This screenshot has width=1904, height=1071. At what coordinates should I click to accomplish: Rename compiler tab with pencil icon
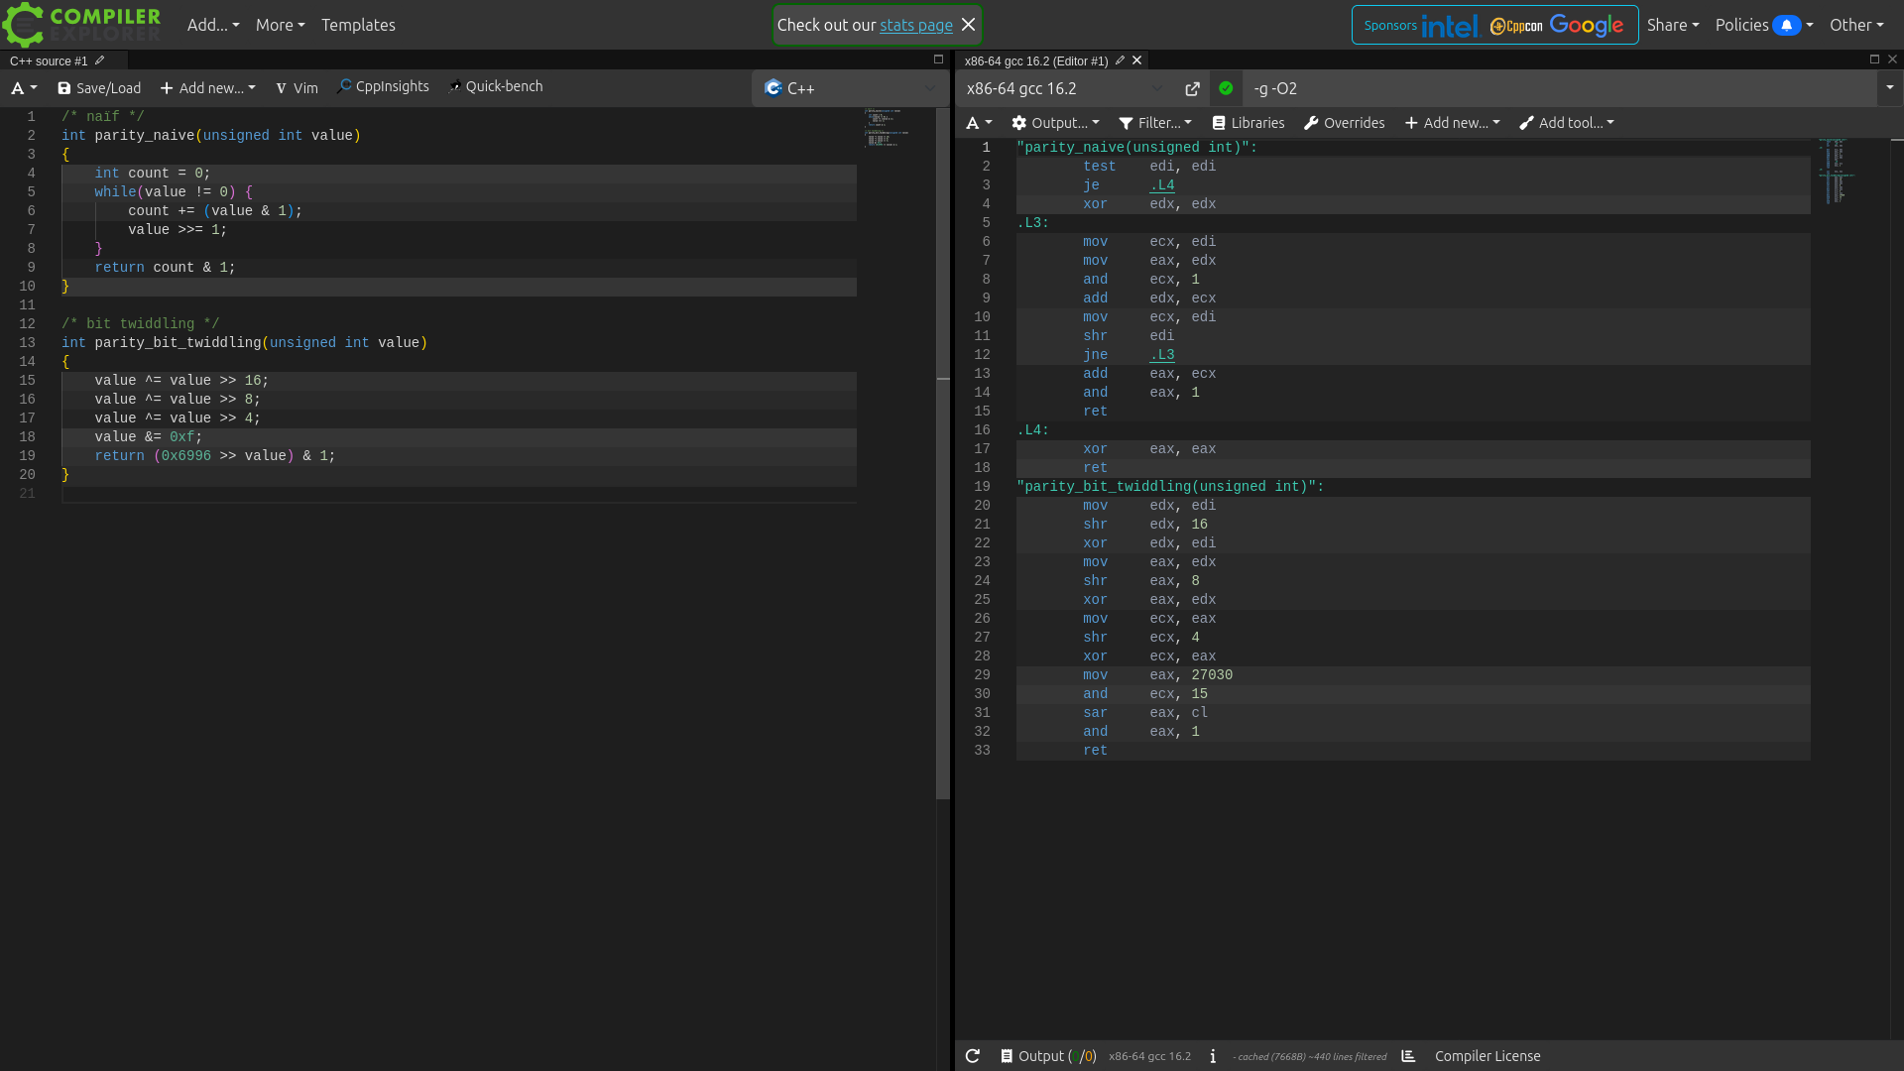[1120, 60]
